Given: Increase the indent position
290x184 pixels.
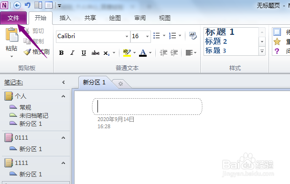Looking at the screenshot, I should tap(174, 53).
